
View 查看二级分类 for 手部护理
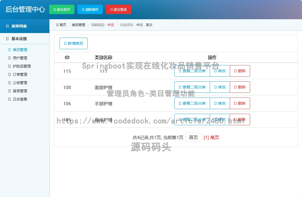pyautogui.click(x=192, y=103)
